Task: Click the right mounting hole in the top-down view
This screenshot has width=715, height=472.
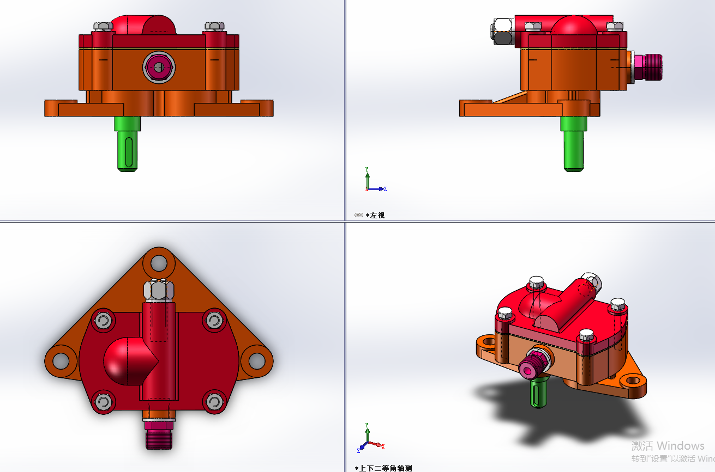Action: coord(257,360)
